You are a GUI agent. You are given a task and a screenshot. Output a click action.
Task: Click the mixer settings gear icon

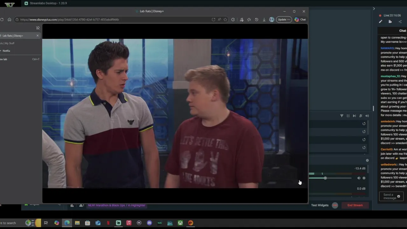[367, 161]
